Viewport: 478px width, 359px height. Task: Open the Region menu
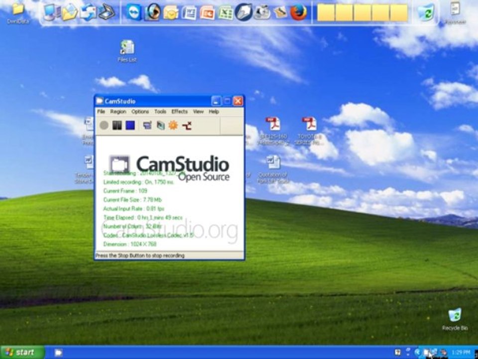[x=118, y=112]
